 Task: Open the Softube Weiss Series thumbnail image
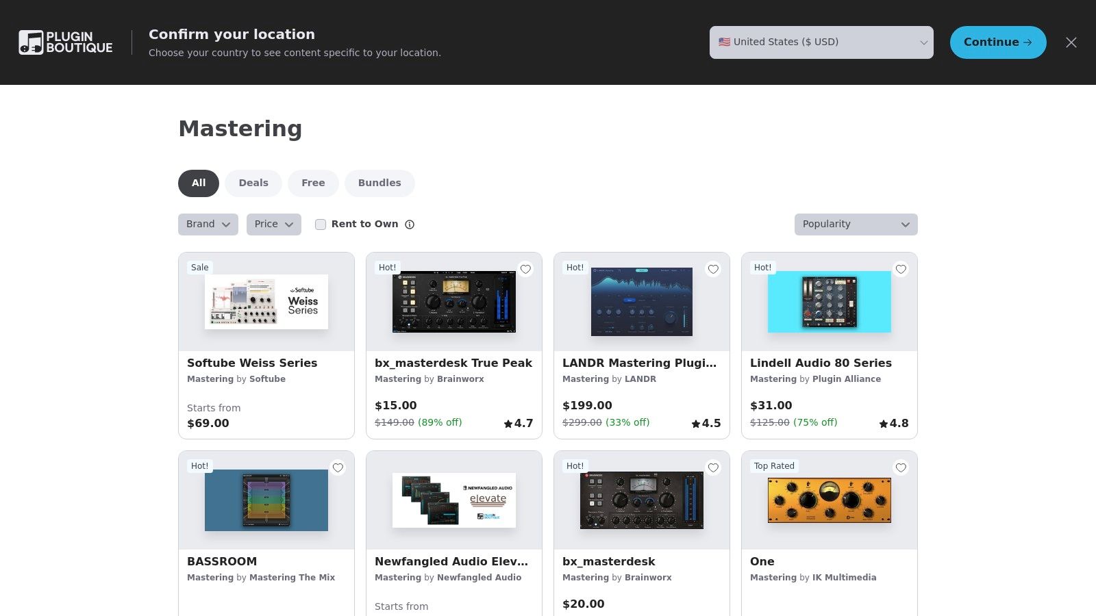(266, 302)
